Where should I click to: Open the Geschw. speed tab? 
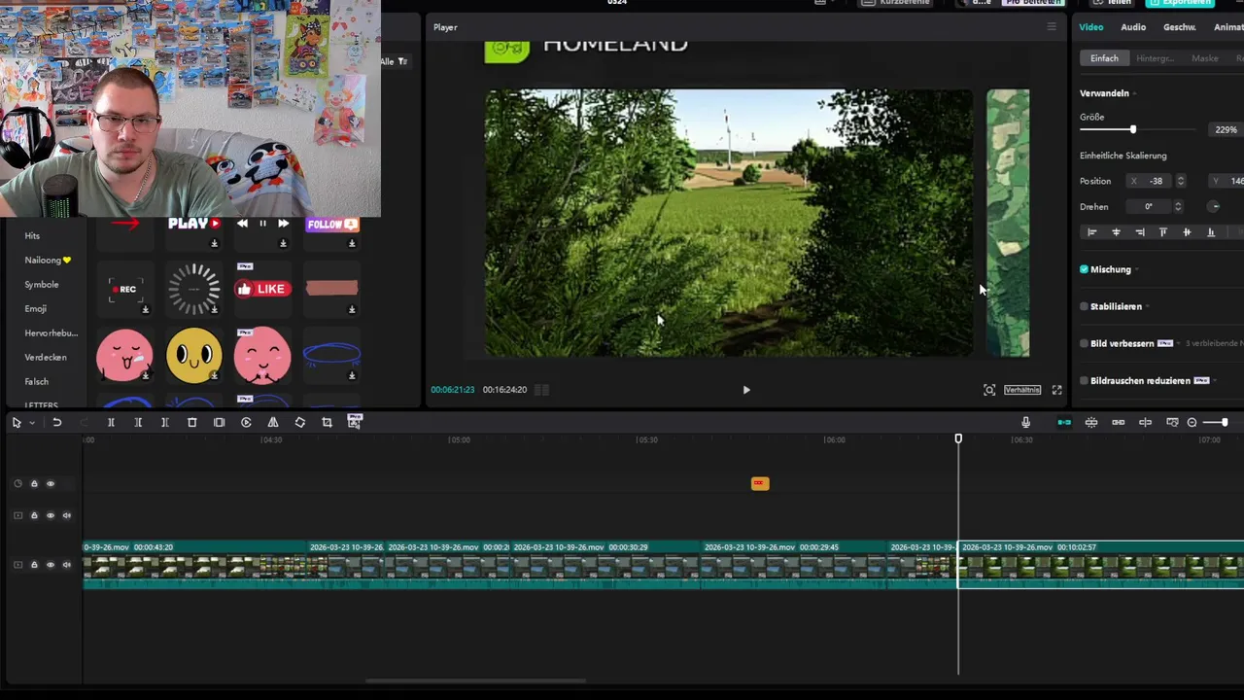click(x=1180, y=27)
